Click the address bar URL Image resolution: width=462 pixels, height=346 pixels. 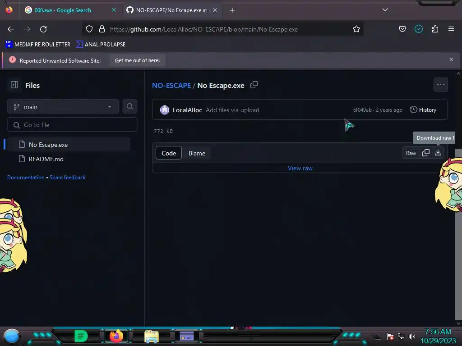tap(204, 29)
